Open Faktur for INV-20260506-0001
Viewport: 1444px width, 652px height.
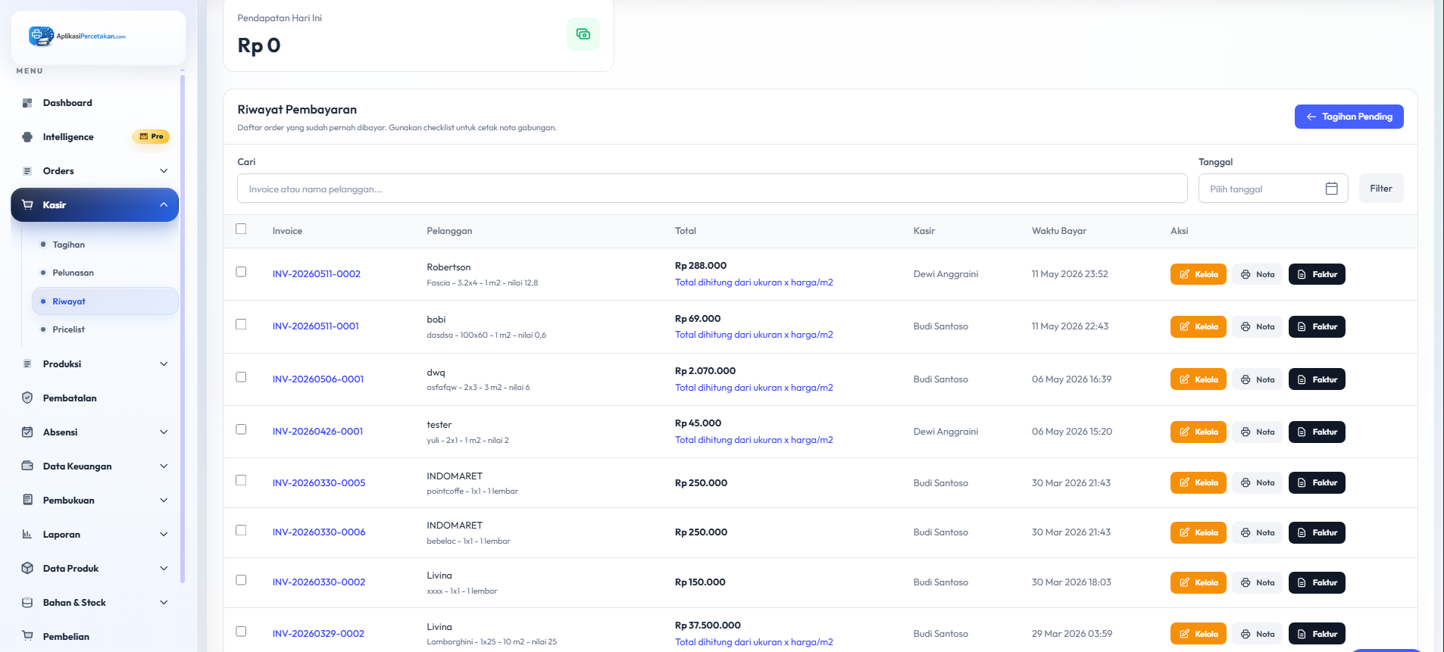pyautogui.click(x=1317, y=379)
